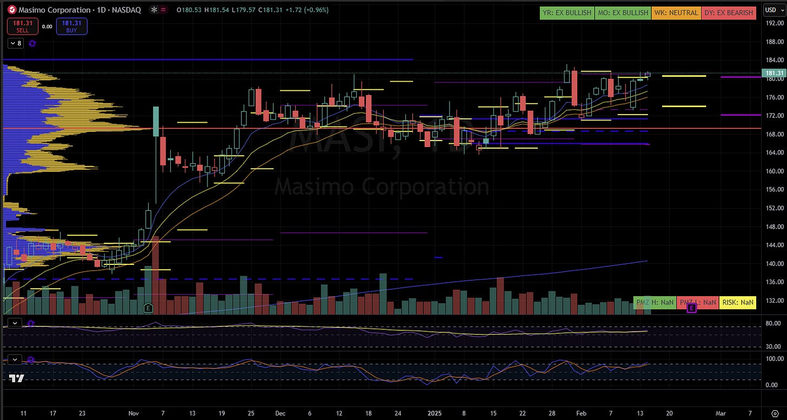Collapse the upper oscillator pane legend
This screenshot has height=420, width=787.
(x=15, y=323)
